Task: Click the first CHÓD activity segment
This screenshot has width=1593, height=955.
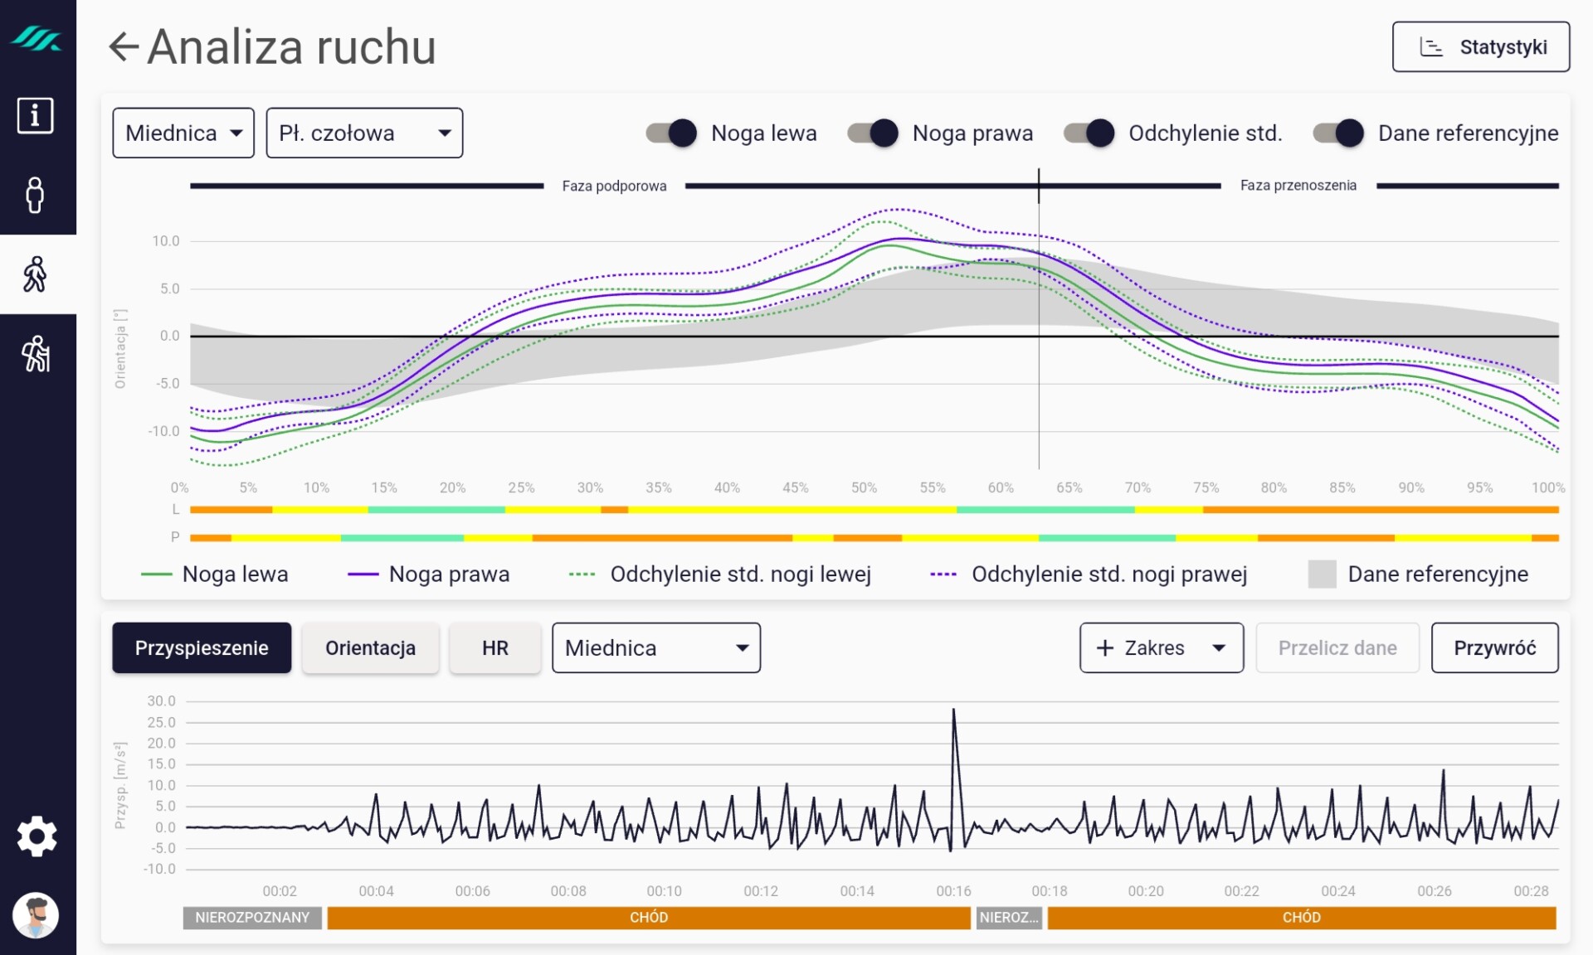Action: (648, 918)
